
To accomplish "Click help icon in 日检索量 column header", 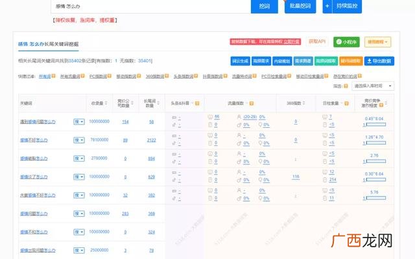I will tap(346, 103).
